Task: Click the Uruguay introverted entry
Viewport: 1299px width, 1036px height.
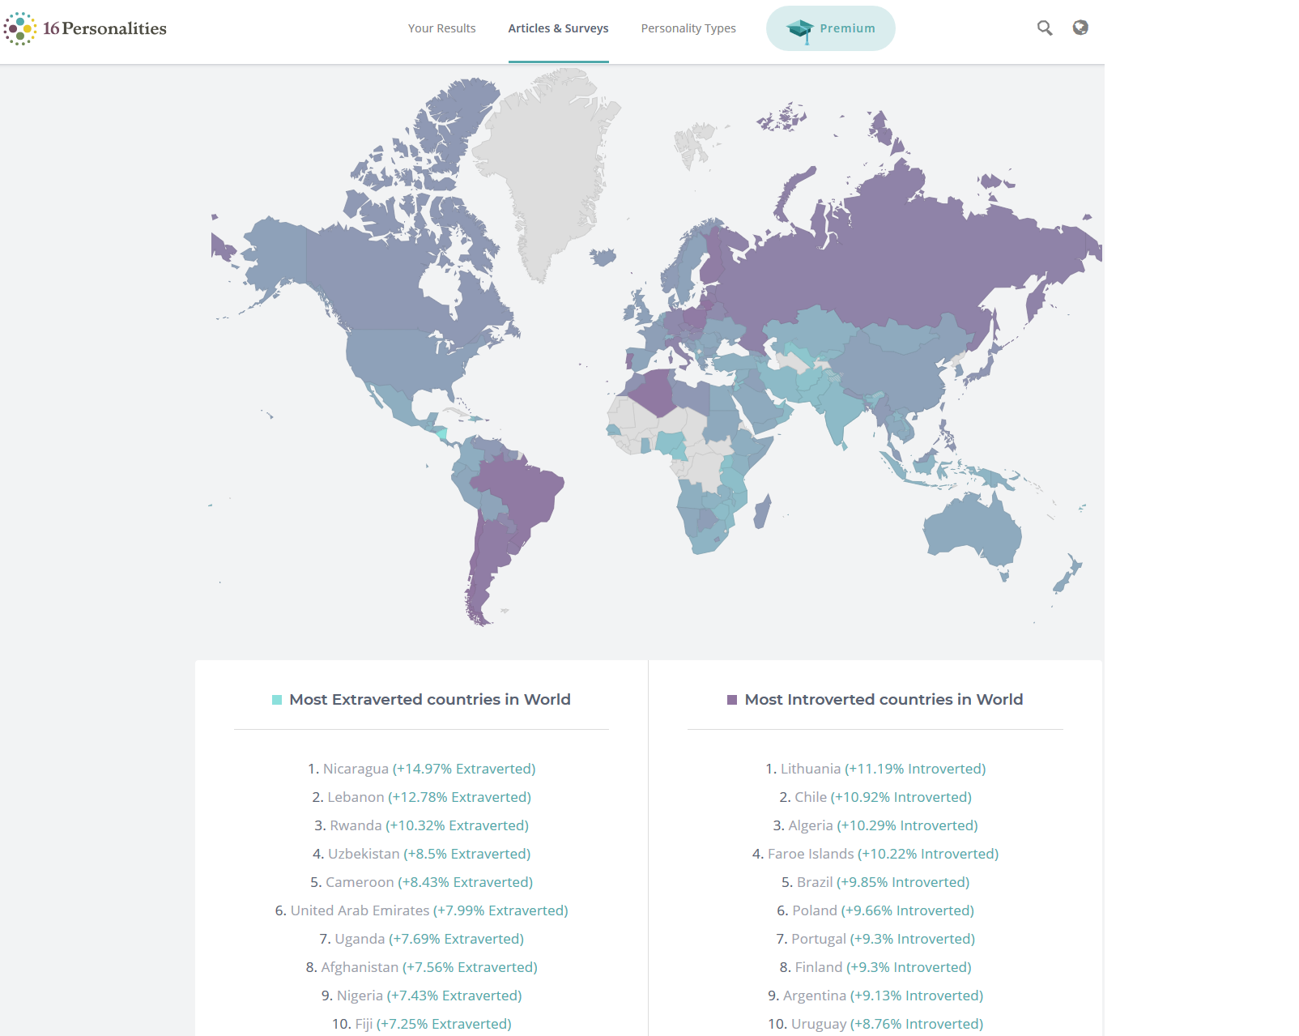Action: tap(875, 1024)
